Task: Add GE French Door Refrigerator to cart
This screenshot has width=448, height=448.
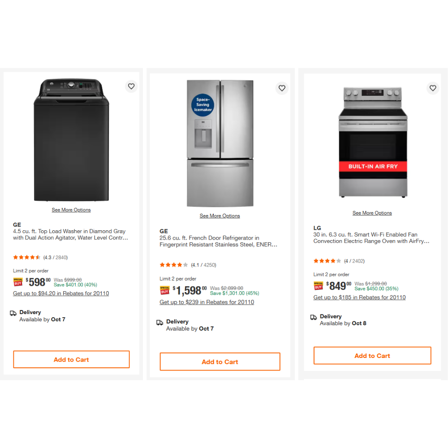Action: (220, 362)
